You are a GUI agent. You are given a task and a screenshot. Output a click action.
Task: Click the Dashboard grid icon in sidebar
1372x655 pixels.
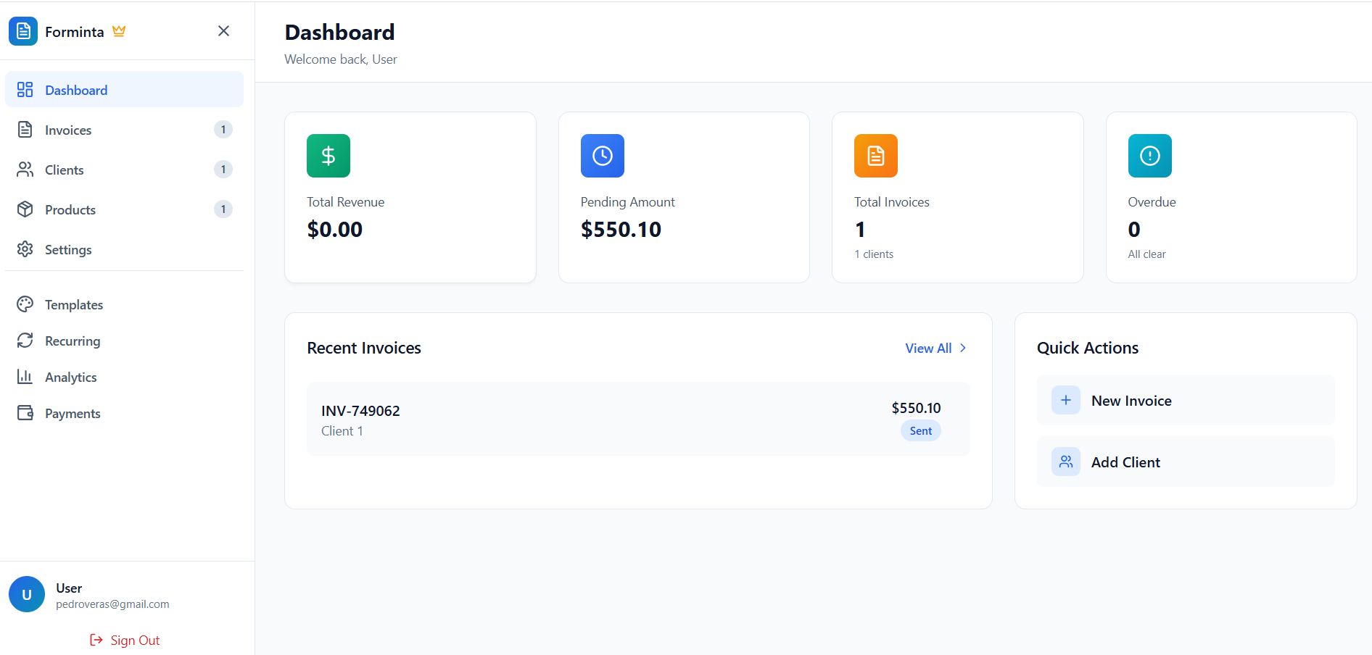(25, 90)
